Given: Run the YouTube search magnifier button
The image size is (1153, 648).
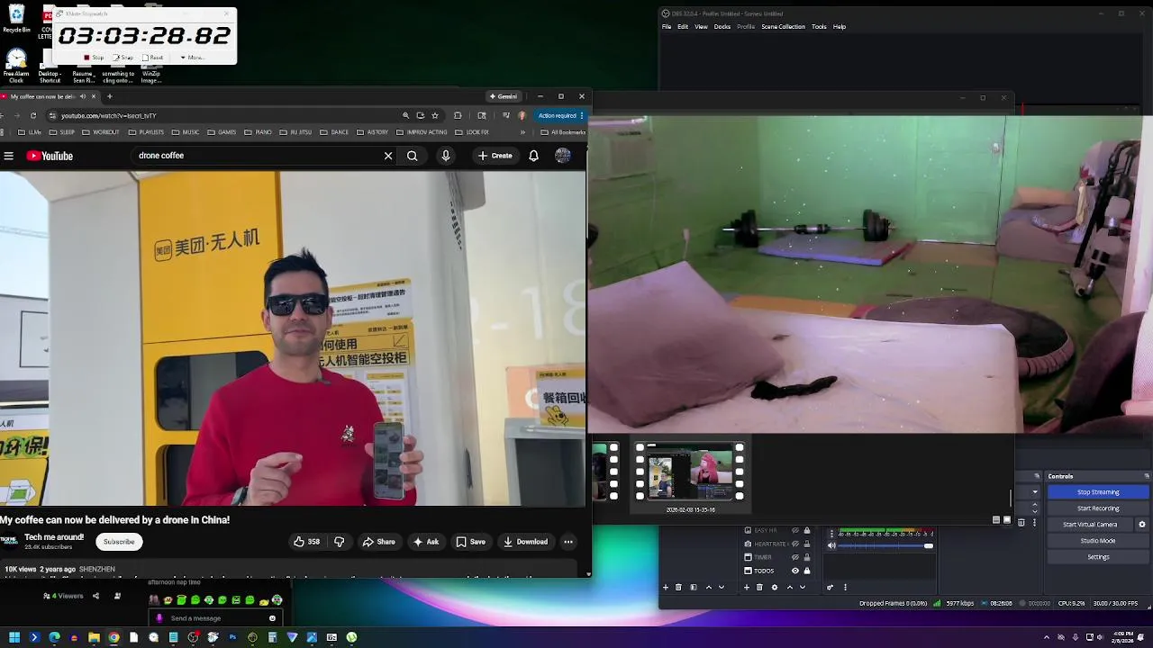Looking at the screenshot, I should tap(412, 156).
